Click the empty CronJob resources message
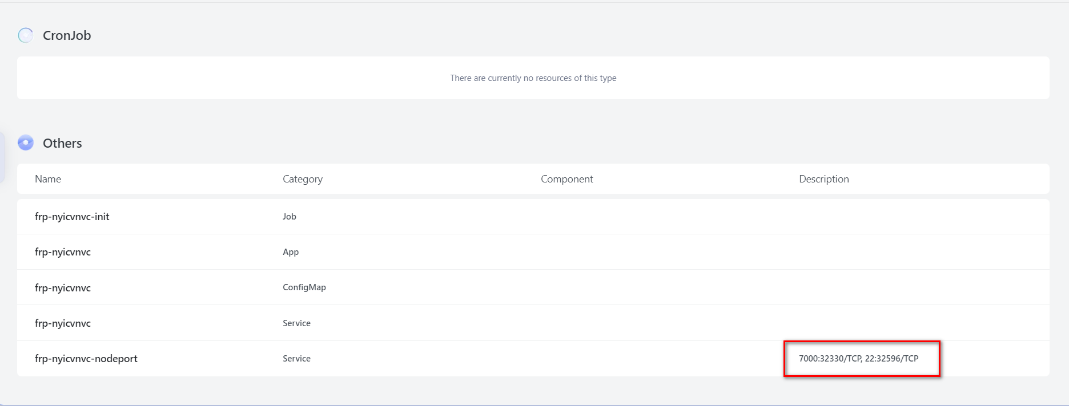This screenshot has width=1069, height=406. 533,78
